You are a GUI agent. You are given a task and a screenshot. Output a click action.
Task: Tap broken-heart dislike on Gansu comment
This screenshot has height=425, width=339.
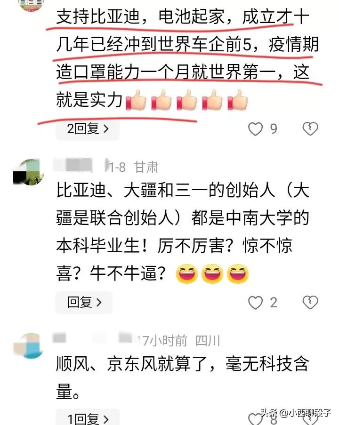click(x=310, y=303)
